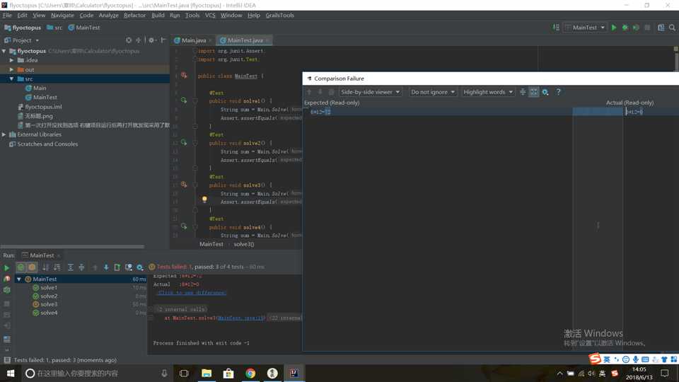Open File Explorer from the taskbar

pos(207,374)
